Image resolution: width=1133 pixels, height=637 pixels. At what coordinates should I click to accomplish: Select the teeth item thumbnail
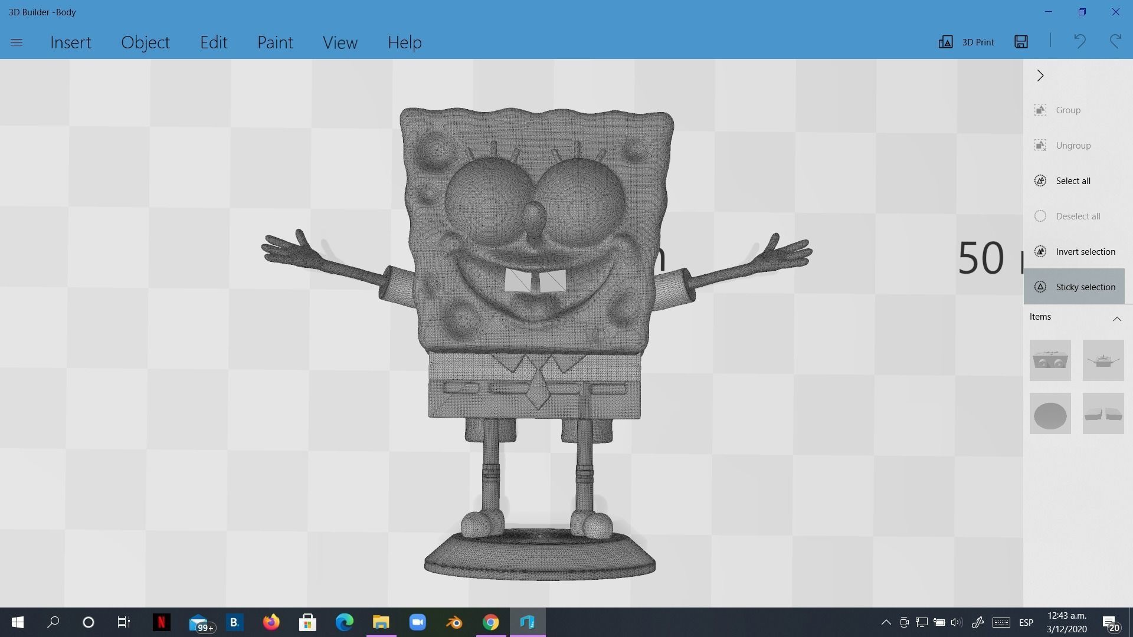pyautogui.click(x=1103, y=413)
